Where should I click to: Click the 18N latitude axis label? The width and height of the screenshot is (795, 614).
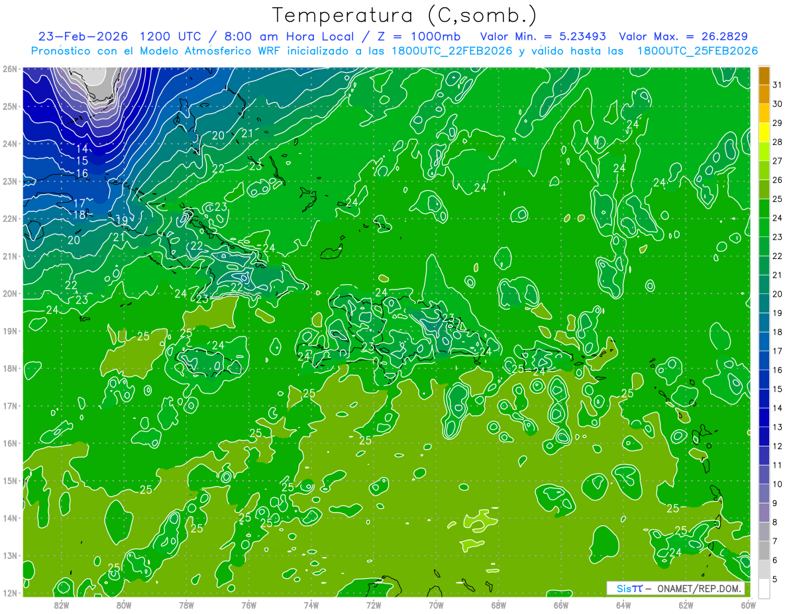[9, 368]
